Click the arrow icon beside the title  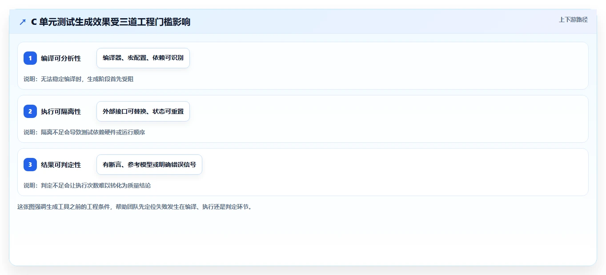click(23, 22)
